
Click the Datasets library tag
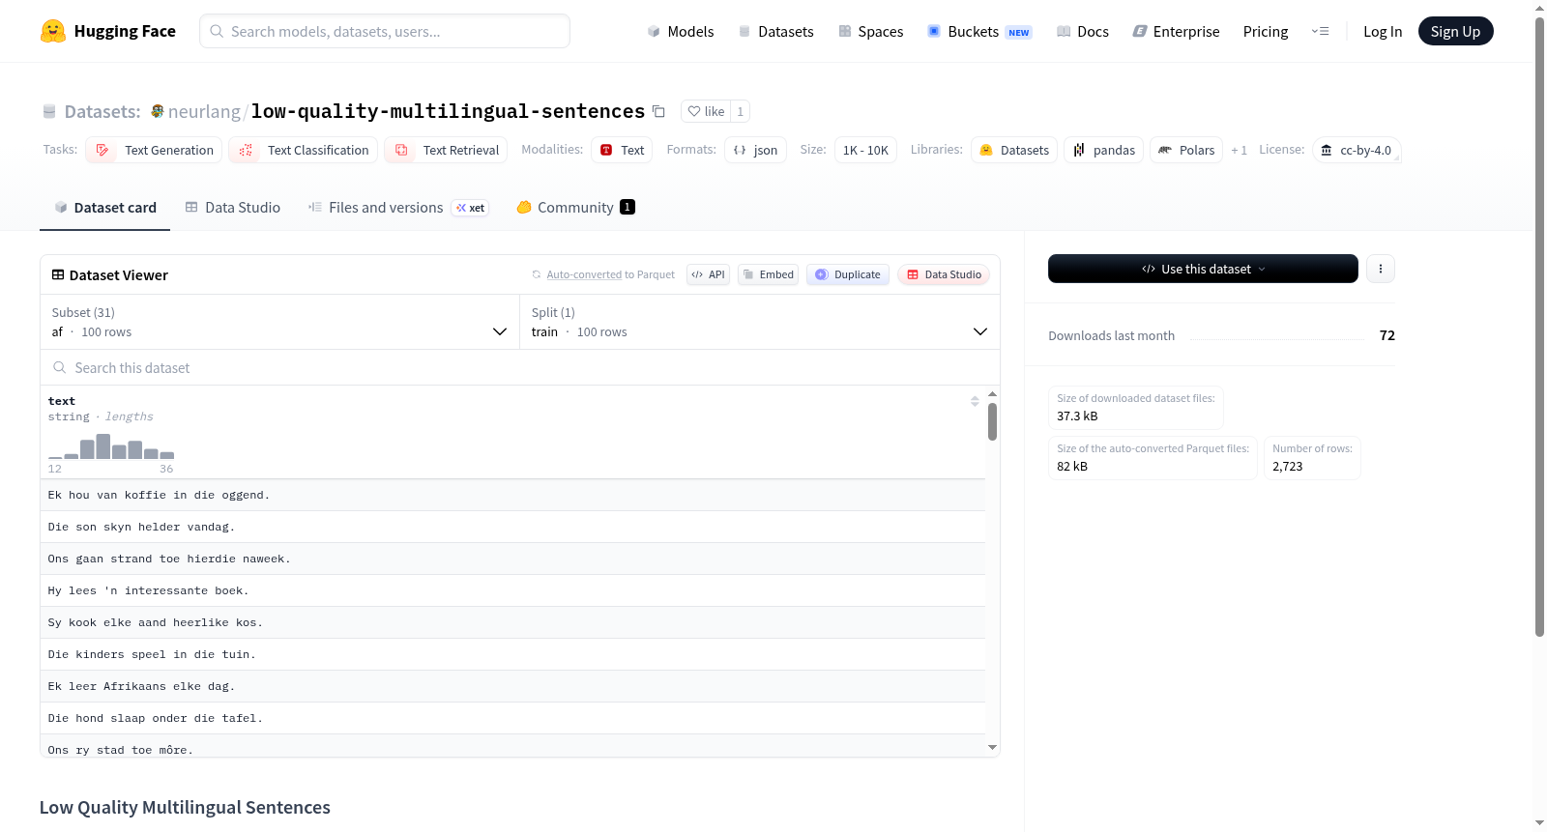pos(1013,150)
